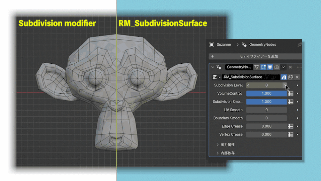
Task: Click the Boundary Smooth value field
Action: pyautogui.click(x=266, y=118)
